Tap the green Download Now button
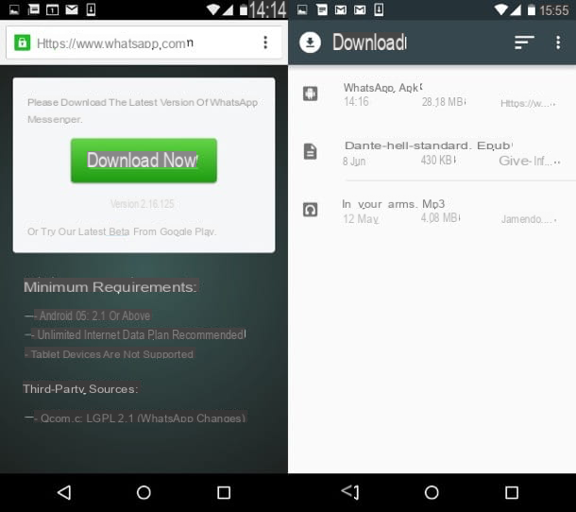576x512 pixels. [144, 161]
